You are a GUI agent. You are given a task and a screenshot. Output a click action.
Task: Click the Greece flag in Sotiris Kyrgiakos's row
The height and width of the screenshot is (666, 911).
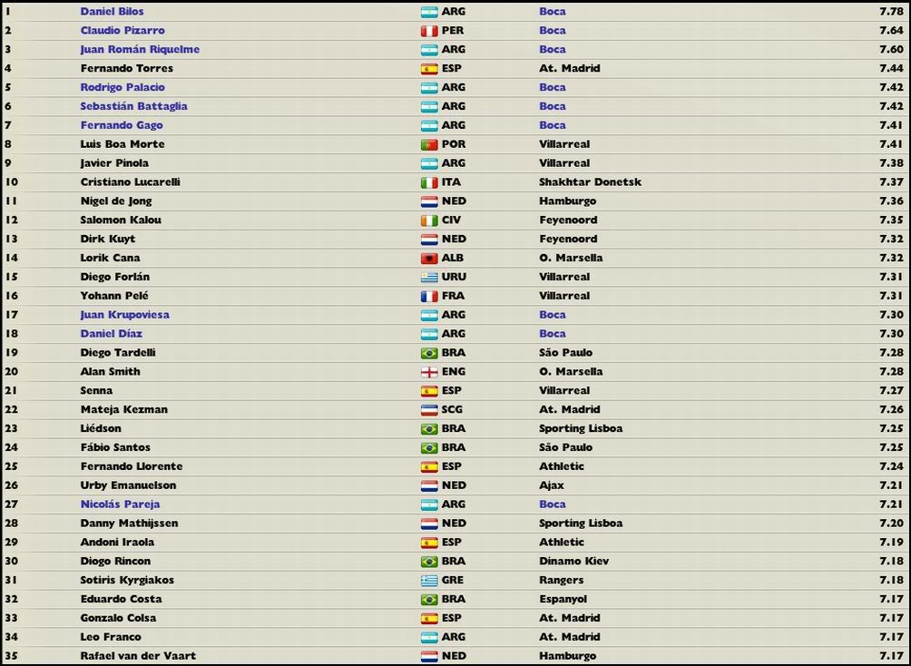429,580
